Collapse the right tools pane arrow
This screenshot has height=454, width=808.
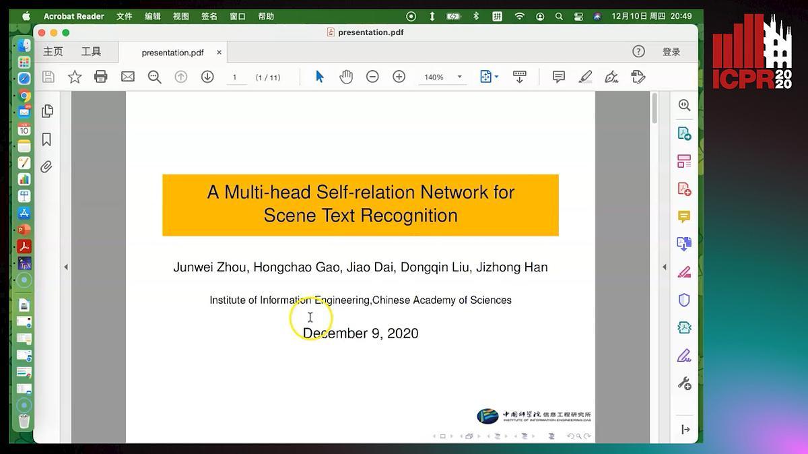coord(665,267)
